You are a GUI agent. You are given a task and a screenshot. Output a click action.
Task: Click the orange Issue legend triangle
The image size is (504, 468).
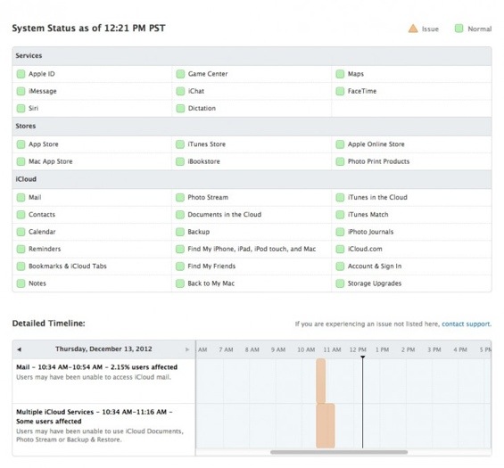click(x=413, y=29)
